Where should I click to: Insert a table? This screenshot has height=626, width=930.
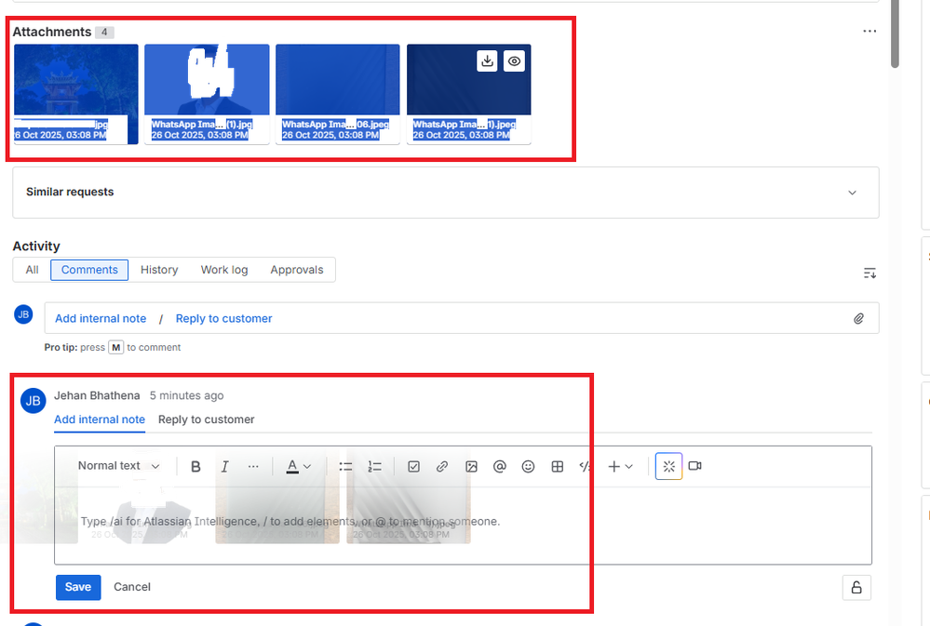point(558,467)
